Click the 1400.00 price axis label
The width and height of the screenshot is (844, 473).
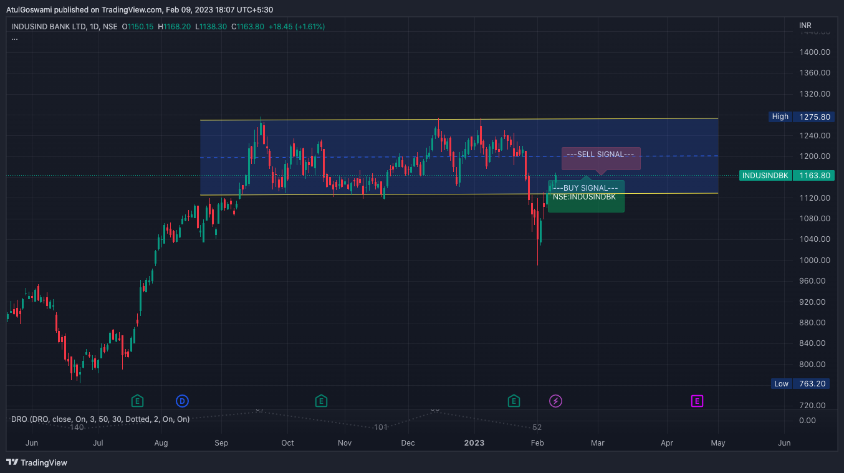pos(814,52)
